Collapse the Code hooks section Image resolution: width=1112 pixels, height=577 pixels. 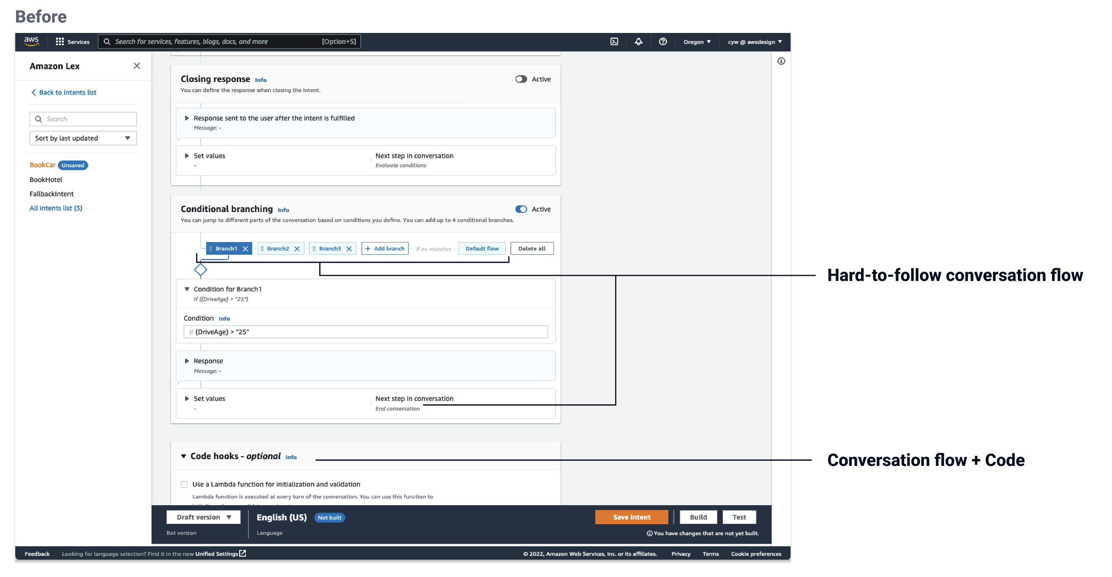tap(183, 457)
